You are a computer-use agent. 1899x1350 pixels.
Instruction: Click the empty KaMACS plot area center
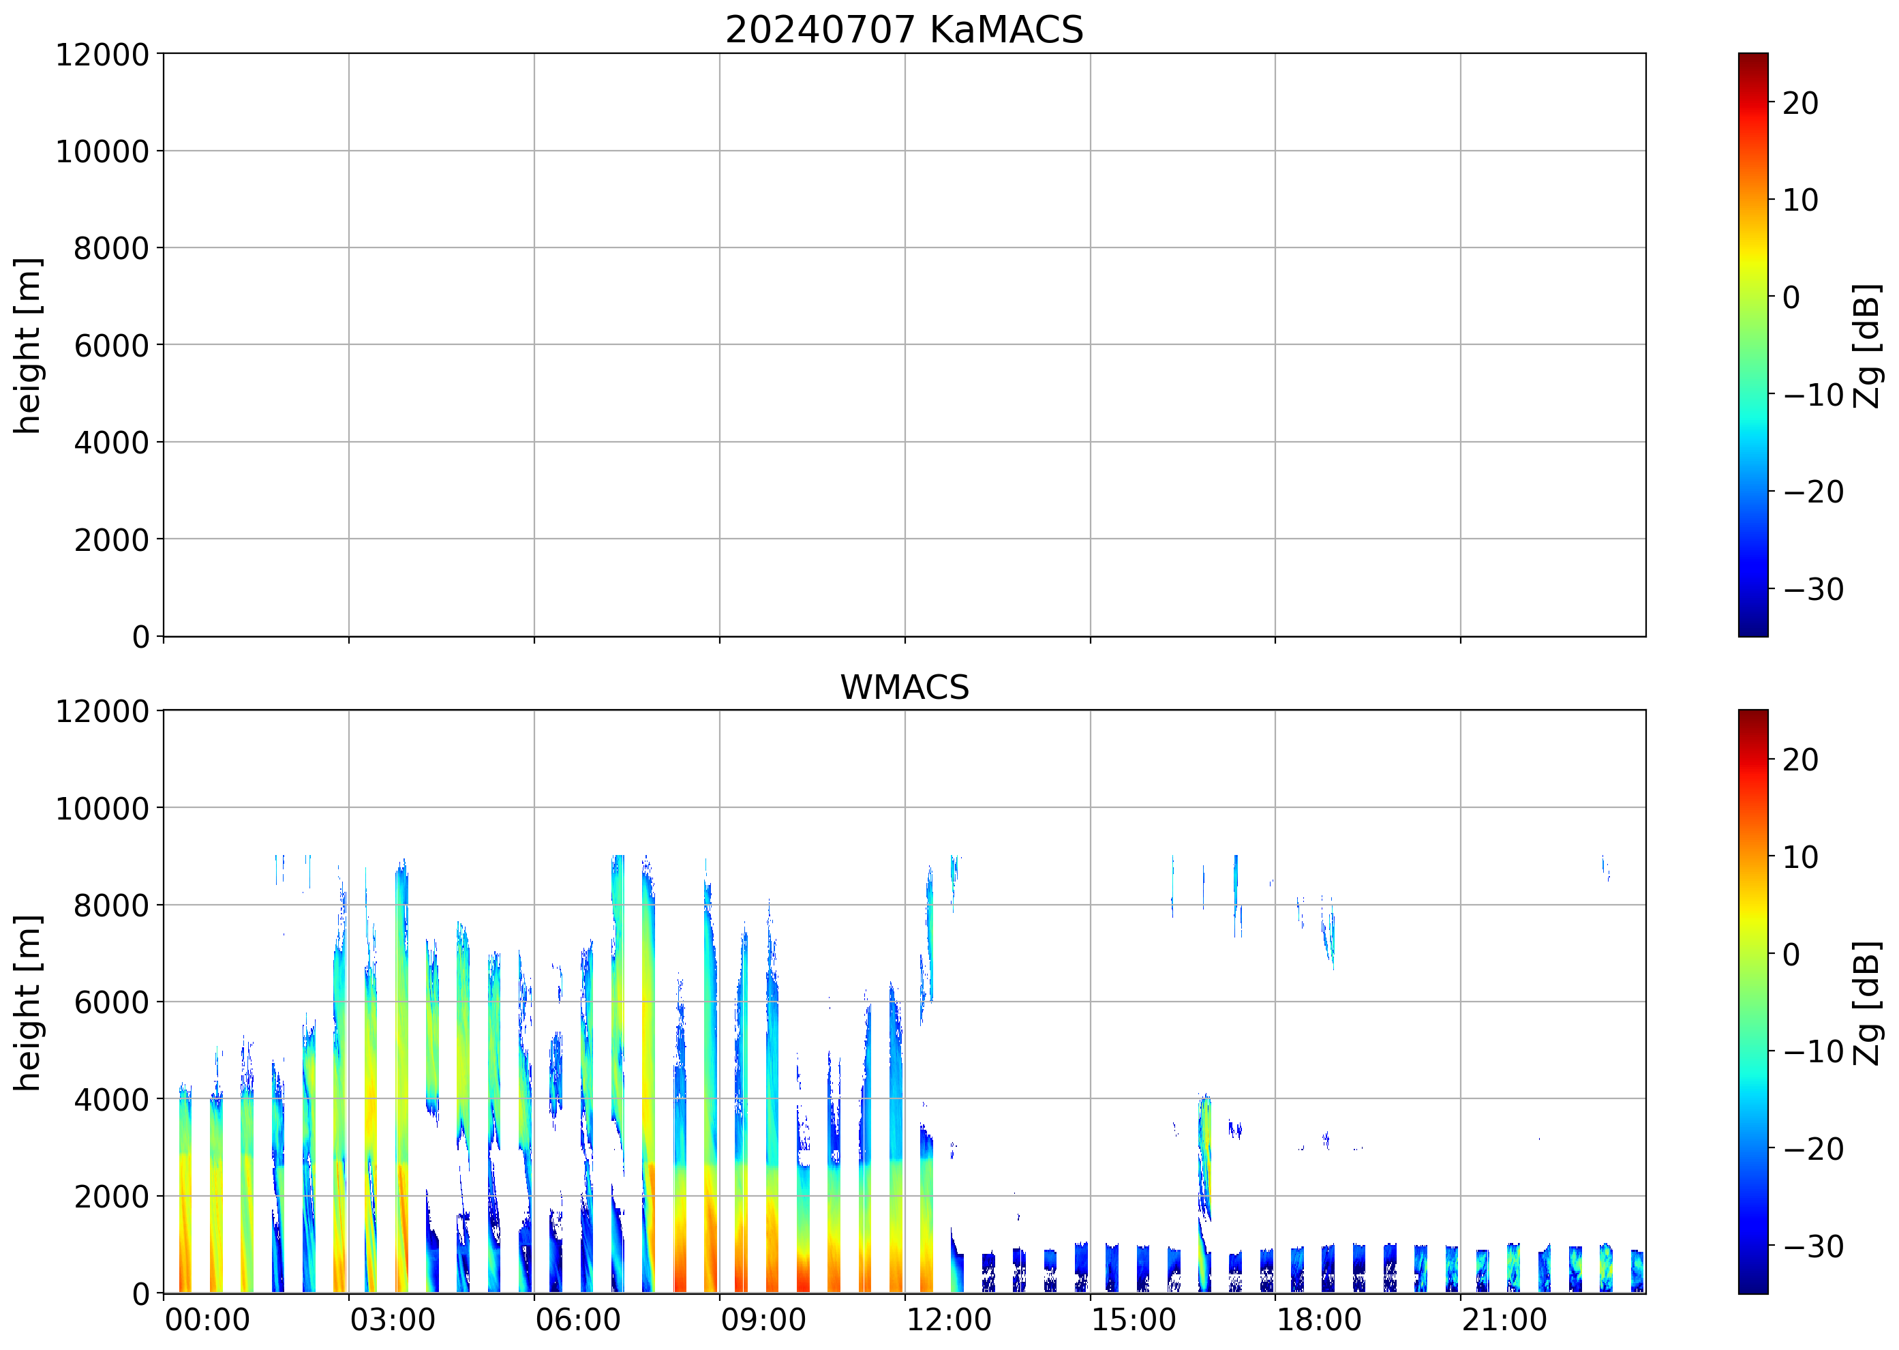point(905,345)
